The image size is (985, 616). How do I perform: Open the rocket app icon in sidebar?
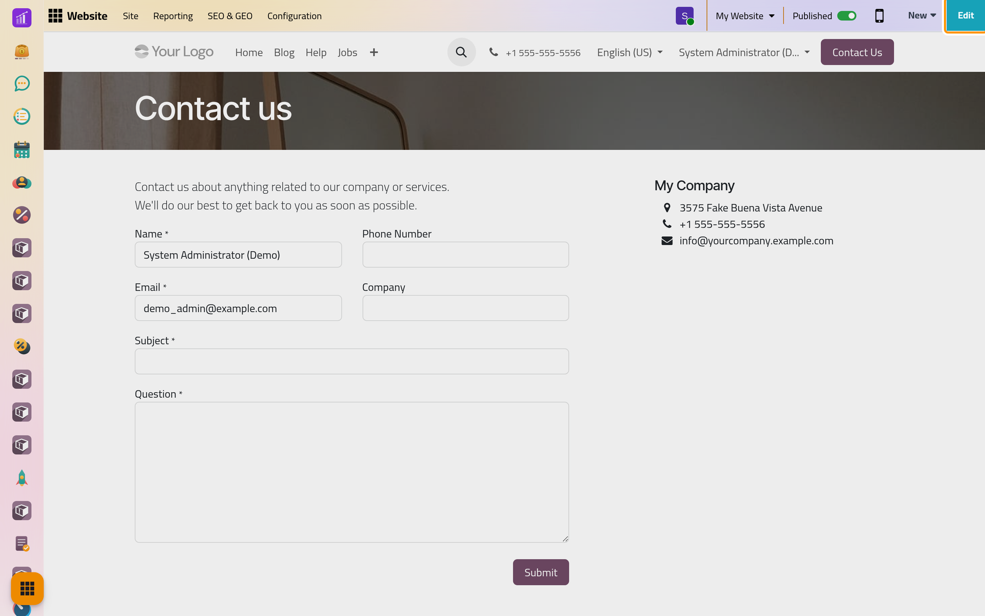click(x=22, y=478)
